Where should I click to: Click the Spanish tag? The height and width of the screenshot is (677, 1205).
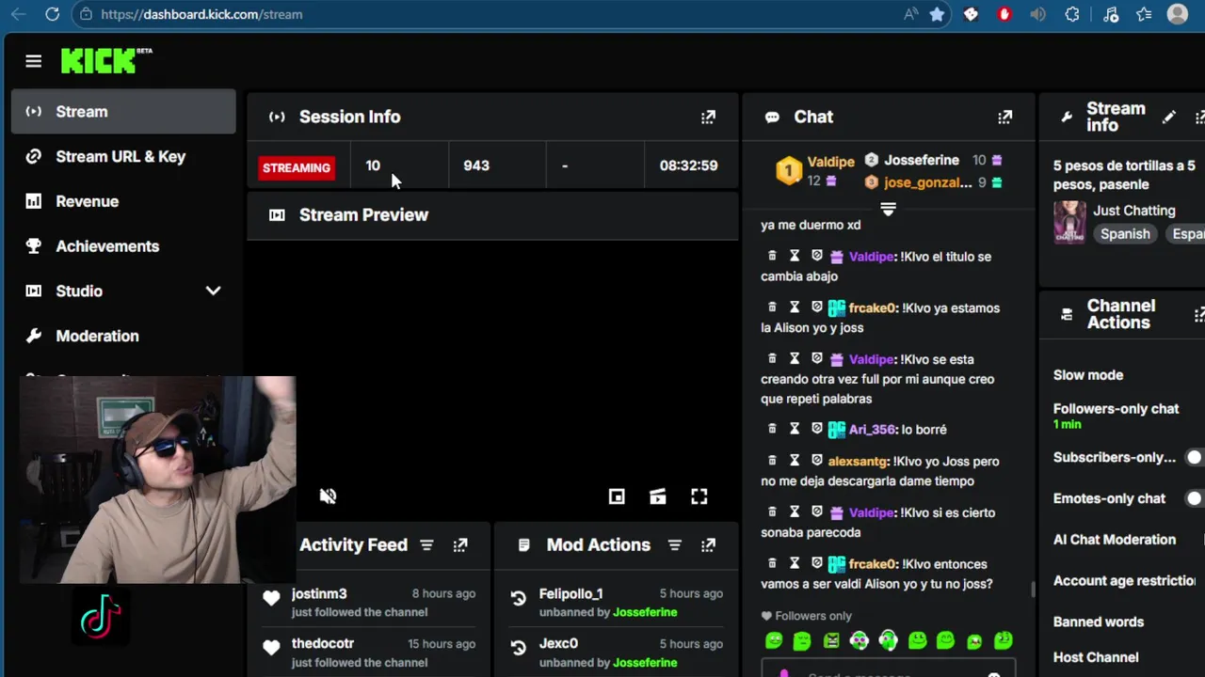click(1125, 234)
